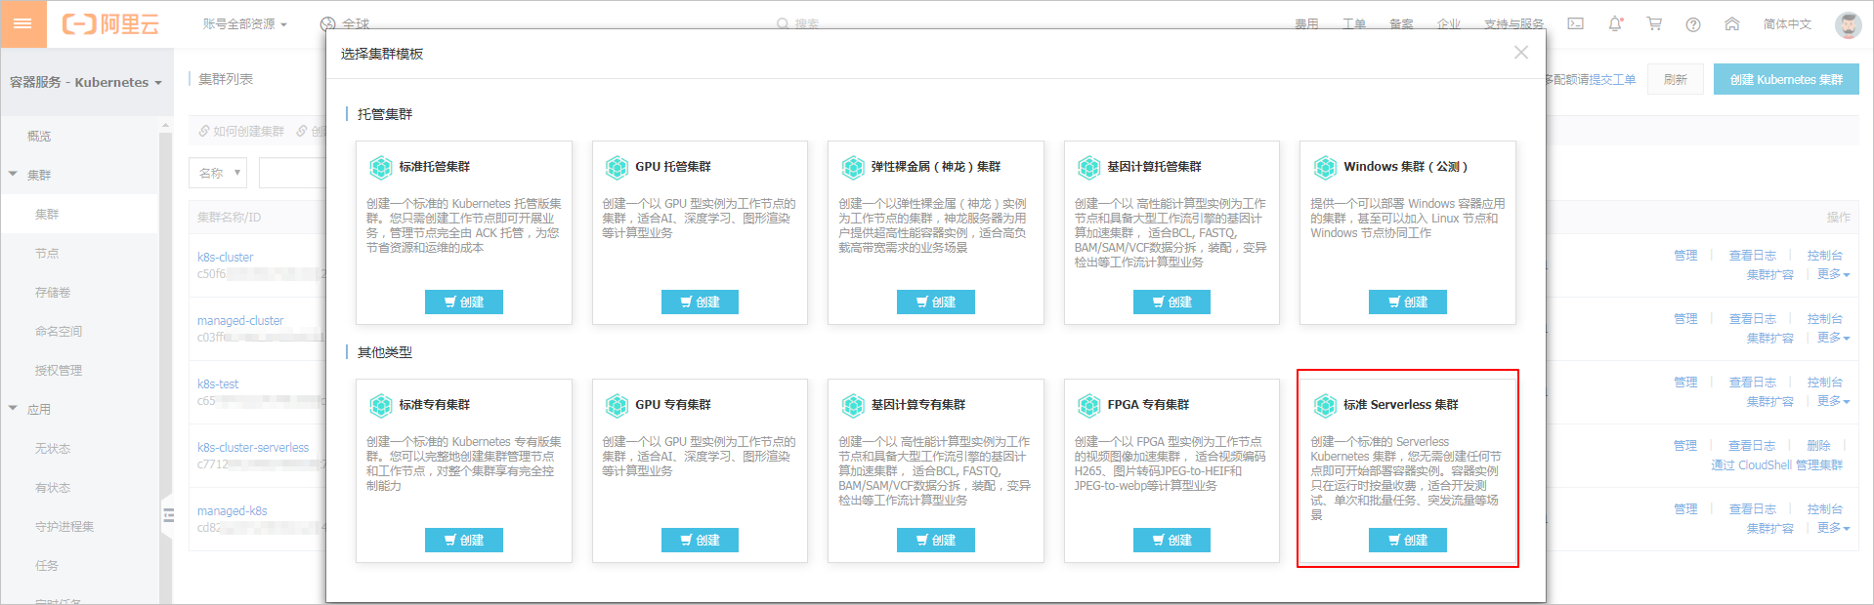Create a GPU 托管集群 cluster
1874x605 pixels.
pos(700,302)
